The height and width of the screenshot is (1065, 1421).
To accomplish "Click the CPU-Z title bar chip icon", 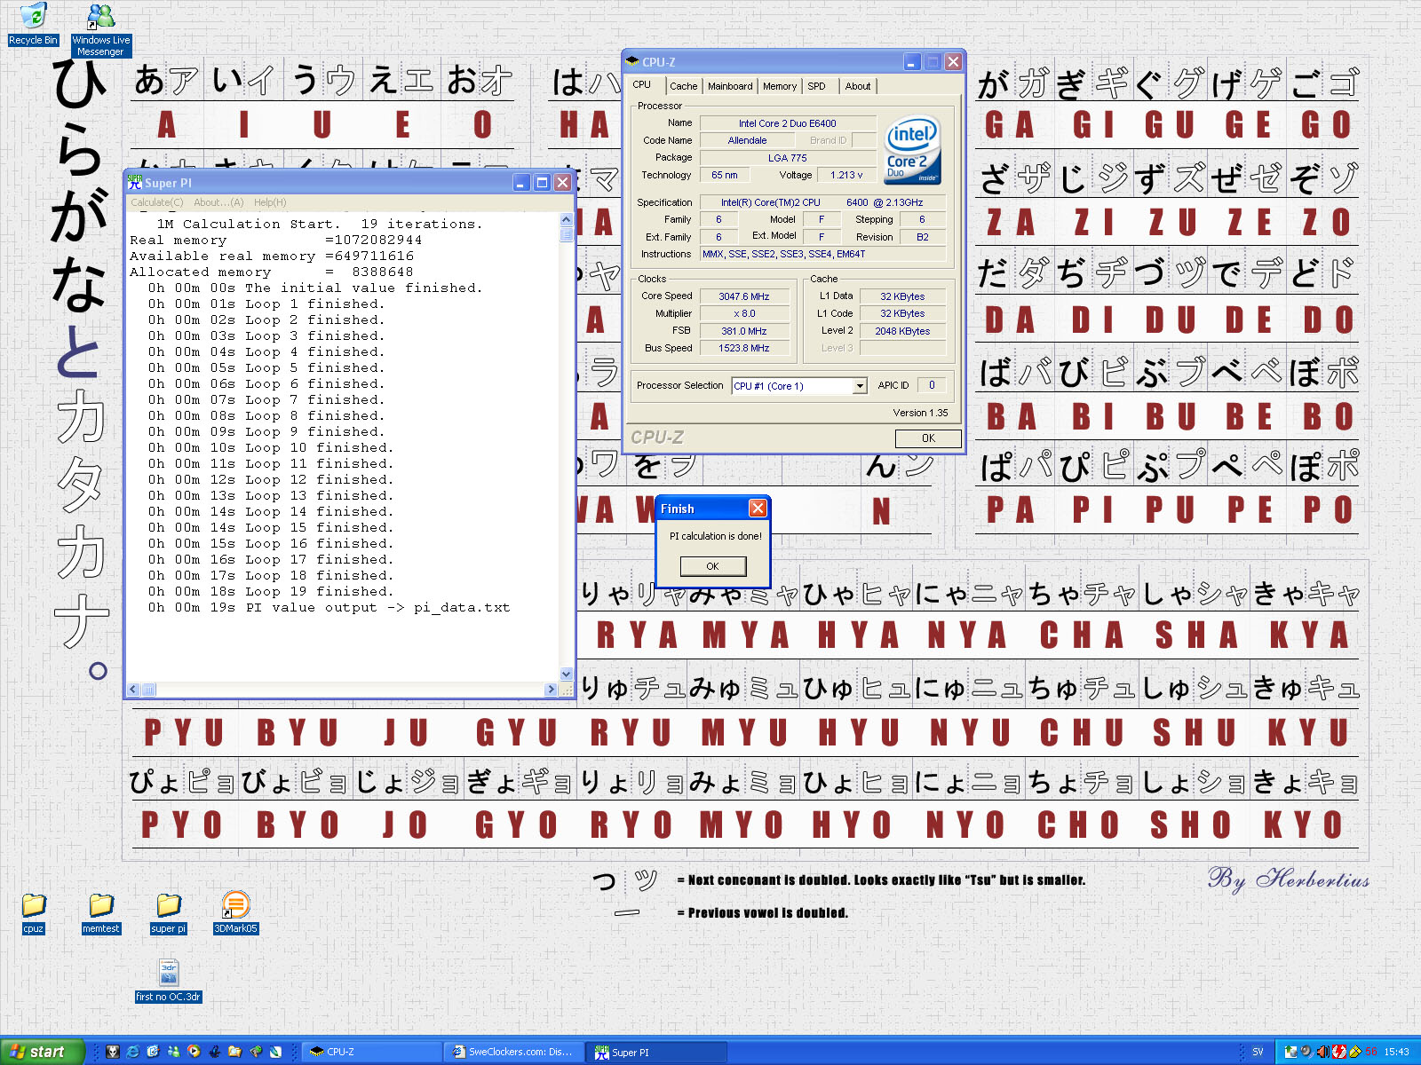I will [632, 61].
